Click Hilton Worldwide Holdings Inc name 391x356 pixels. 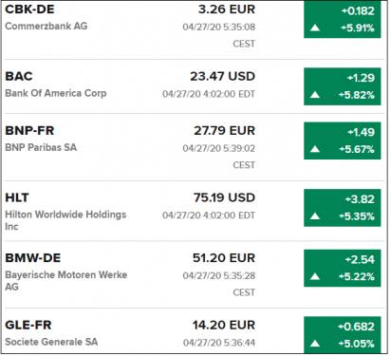[65, 220]
